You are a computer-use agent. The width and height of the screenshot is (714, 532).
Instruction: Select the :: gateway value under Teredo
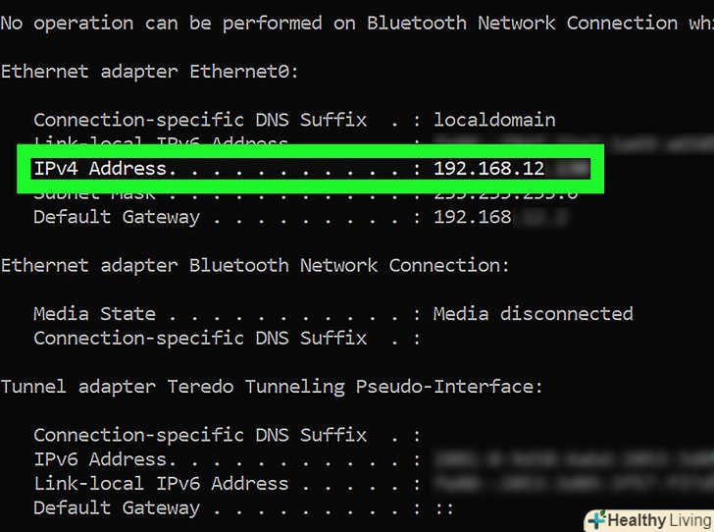pos(444,508)
